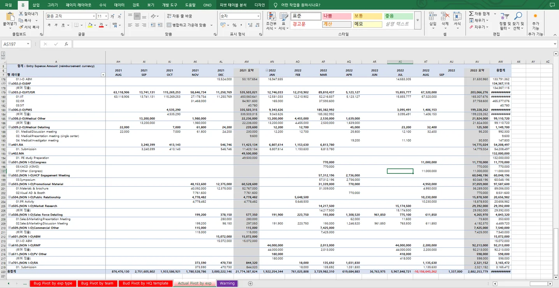Toggle center horizontal alignment for cells
559x288 pixels.
137,25
